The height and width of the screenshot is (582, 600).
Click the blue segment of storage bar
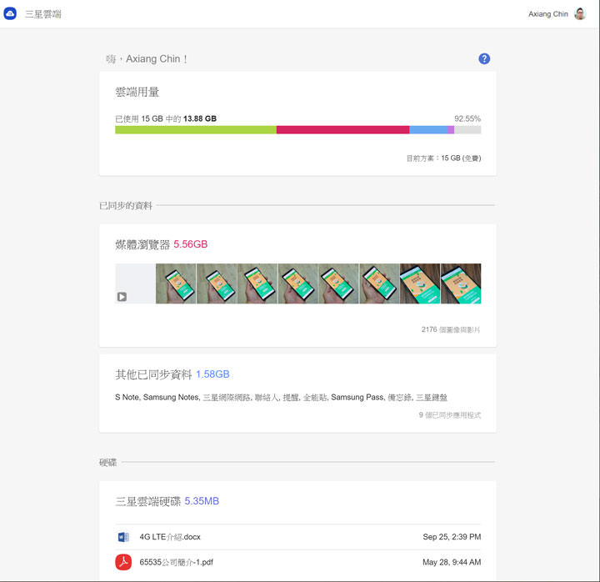pyautogui.click(x=427, y=130)
